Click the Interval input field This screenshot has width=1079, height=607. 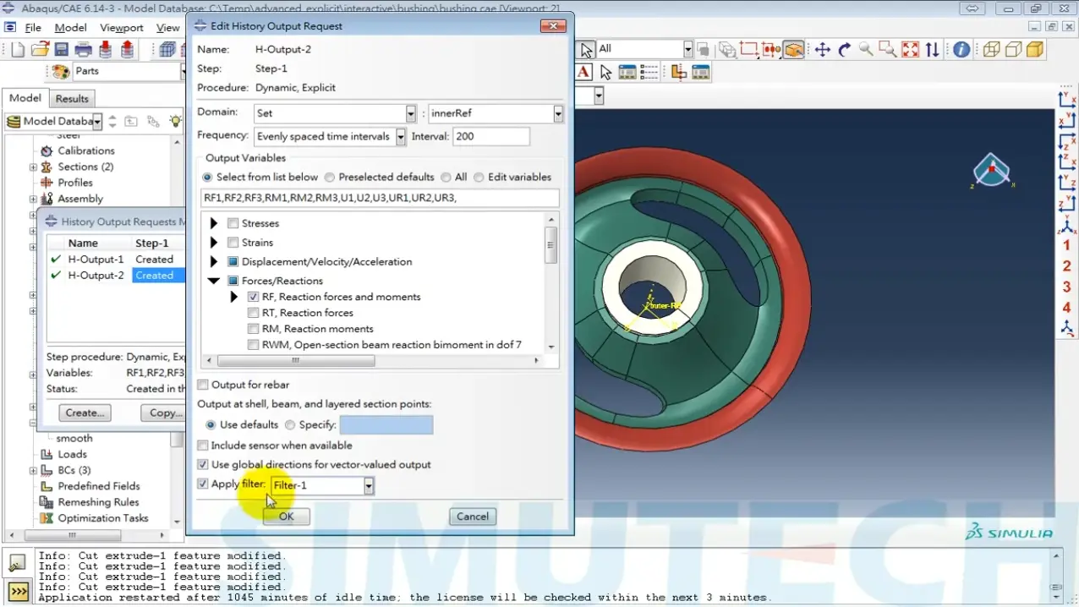point(491,136)
